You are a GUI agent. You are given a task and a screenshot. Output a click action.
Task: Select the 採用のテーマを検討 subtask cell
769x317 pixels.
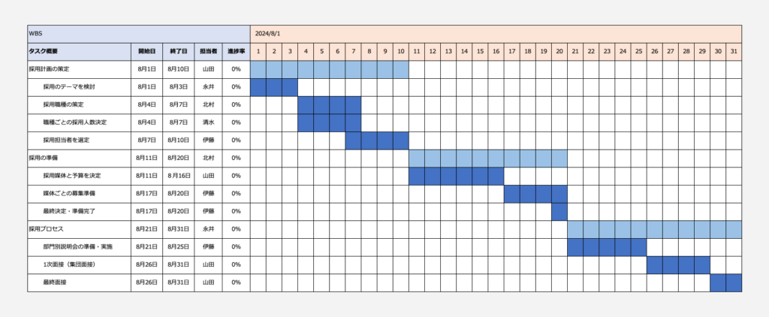click(79, 87)
